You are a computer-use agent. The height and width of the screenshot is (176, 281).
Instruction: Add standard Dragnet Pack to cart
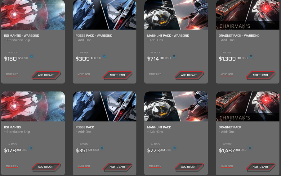[261, 167]
